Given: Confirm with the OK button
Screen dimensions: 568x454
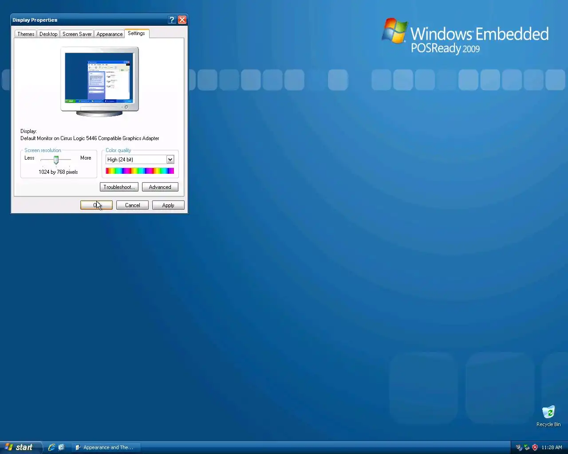Looking at the screenshot, I should click(x=96, y=205).
